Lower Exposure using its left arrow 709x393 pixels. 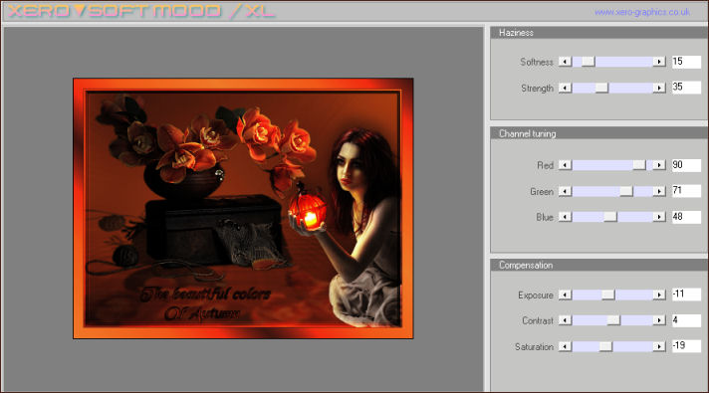(566, 295)
